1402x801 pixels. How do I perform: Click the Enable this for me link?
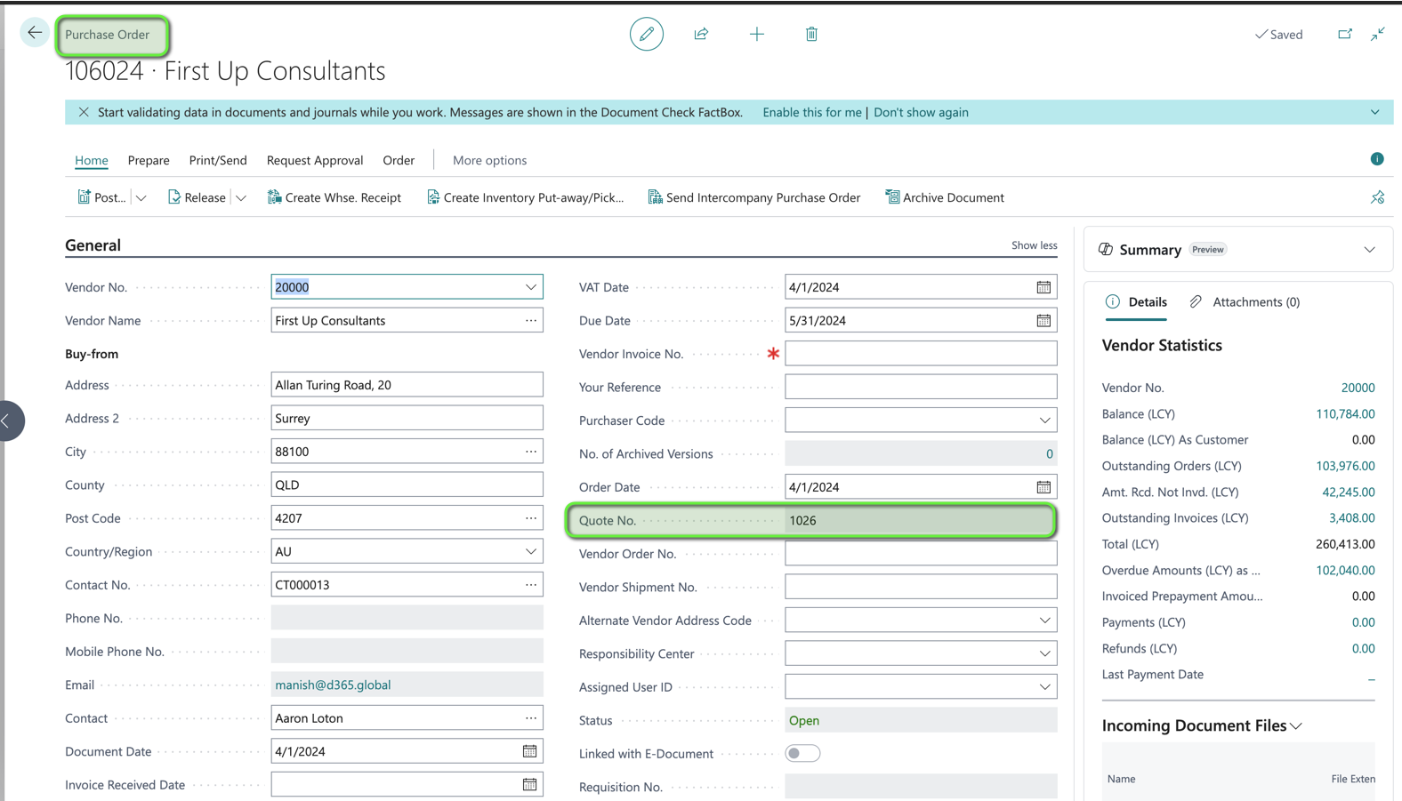tap(811, 112)
